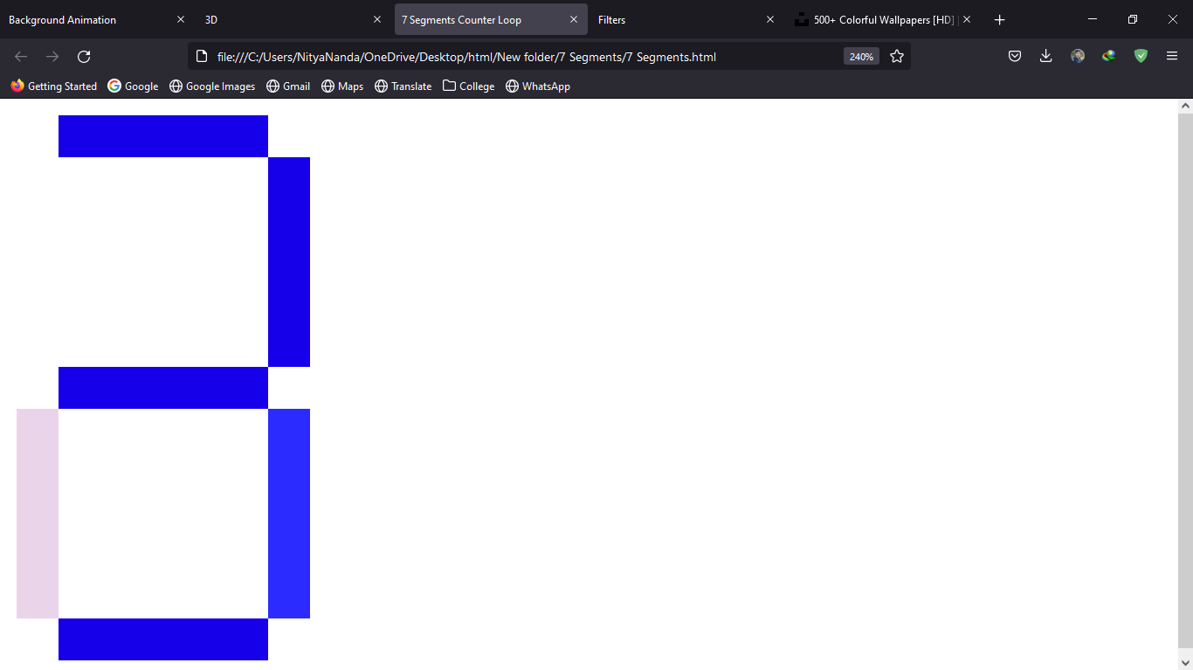Image resolution: width=1193 pixels, height=670 pixels.
Task: Open the Pocket save menu
Action: tap(1014, 56)
